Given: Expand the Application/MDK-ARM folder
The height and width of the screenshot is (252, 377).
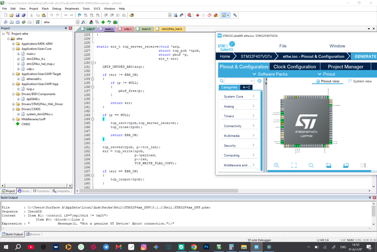Looking at the screenshot, I should [14, 44].
